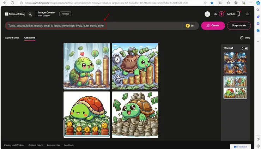Viewport: 261px width, 149px height.
Task: Click the Bing search magnifier icon
Action: 30,14
